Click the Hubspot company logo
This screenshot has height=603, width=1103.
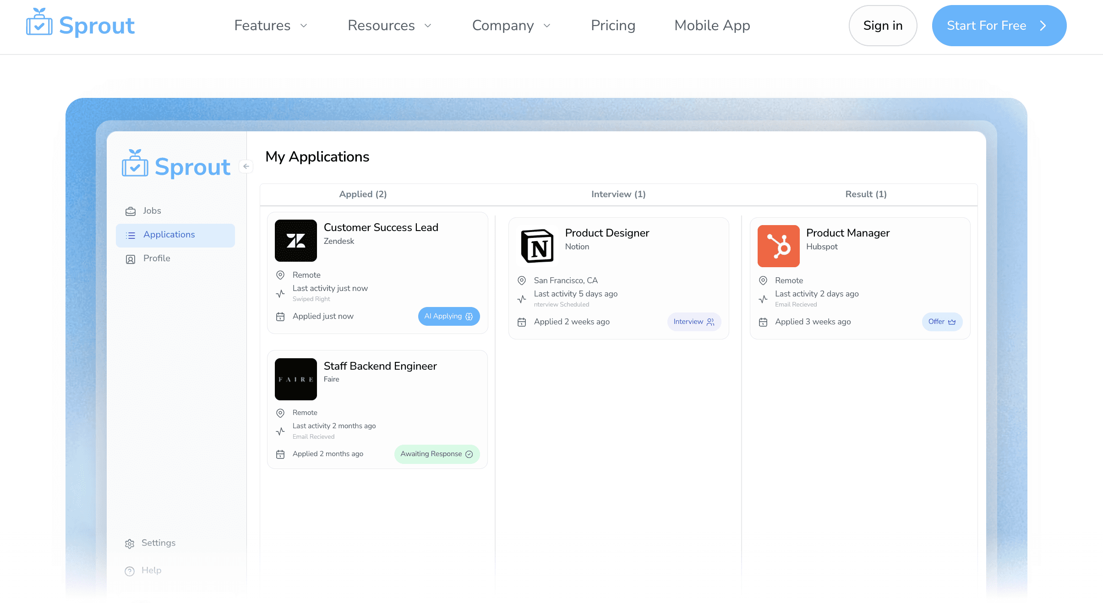tap(778, 246)
